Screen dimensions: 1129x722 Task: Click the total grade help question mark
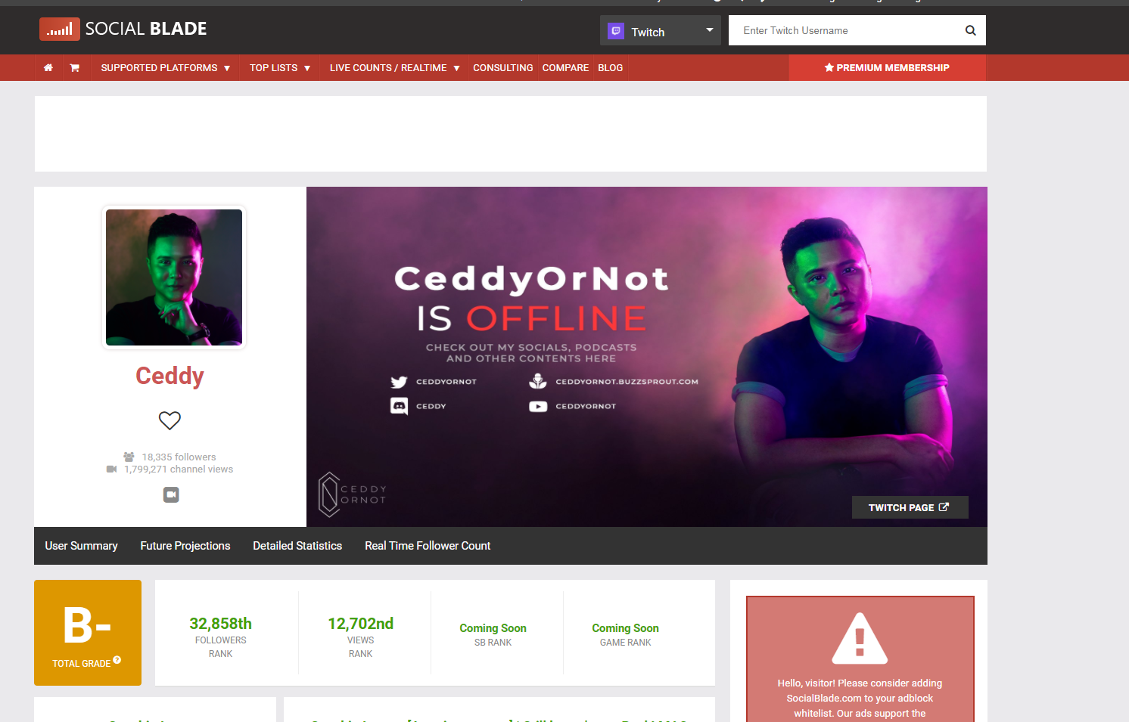click(x=117, y=660)
